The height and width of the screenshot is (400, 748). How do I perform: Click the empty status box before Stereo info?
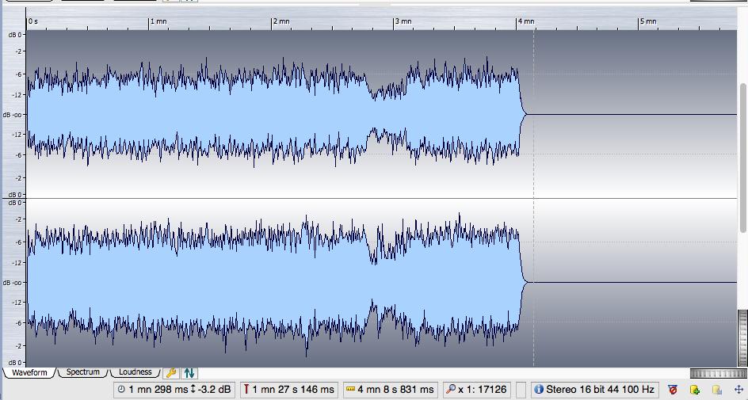point(521,390)
